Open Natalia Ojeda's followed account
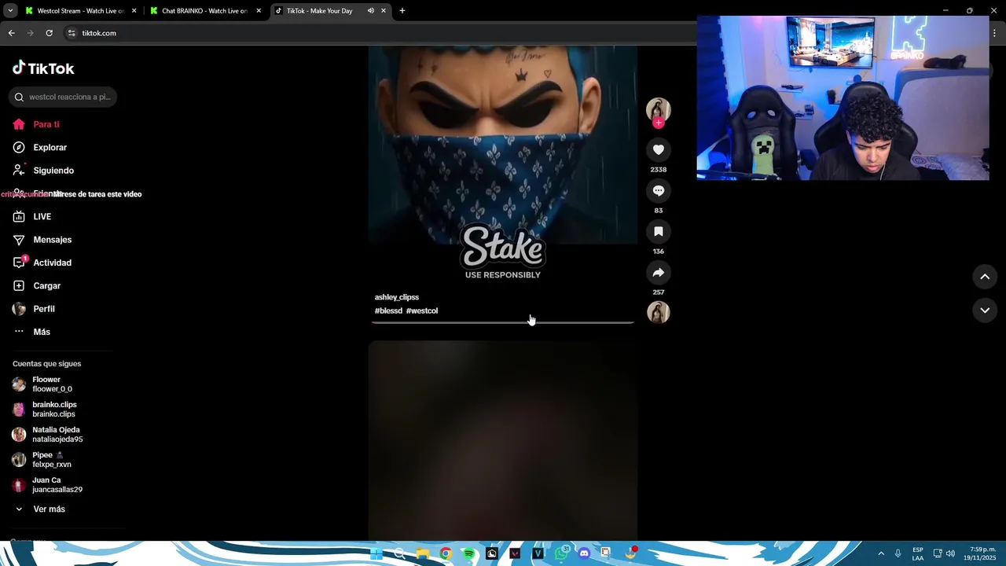Viewport: 1006px width, 566px height. pos(48,435)
